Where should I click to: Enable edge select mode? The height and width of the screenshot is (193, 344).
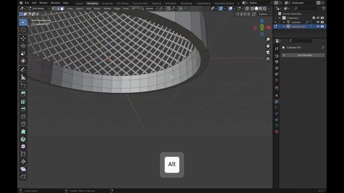(x=58, y=9)
